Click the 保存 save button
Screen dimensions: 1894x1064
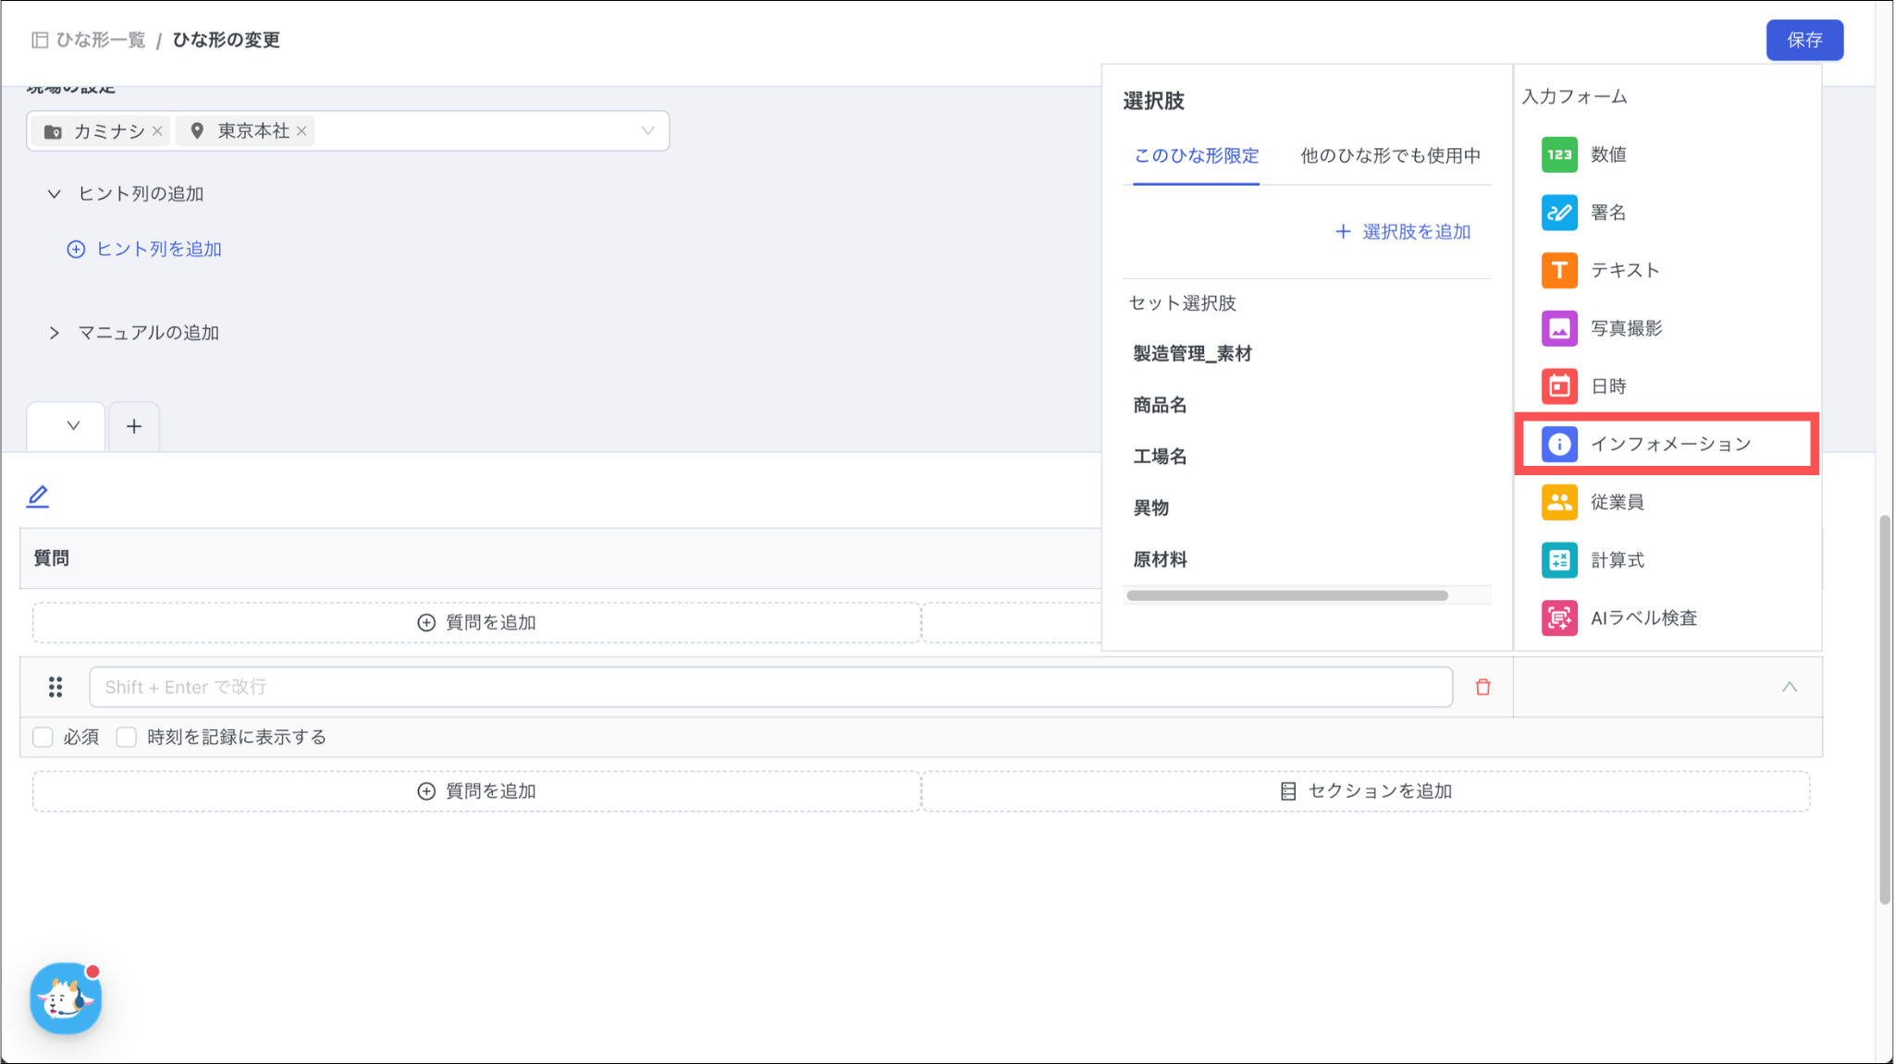coord(1803,40)
